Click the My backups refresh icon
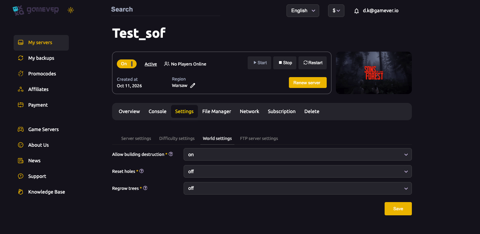 21,58
